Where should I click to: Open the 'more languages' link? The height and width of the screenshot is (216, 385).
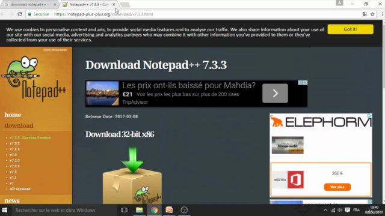(x=55, y=49)
